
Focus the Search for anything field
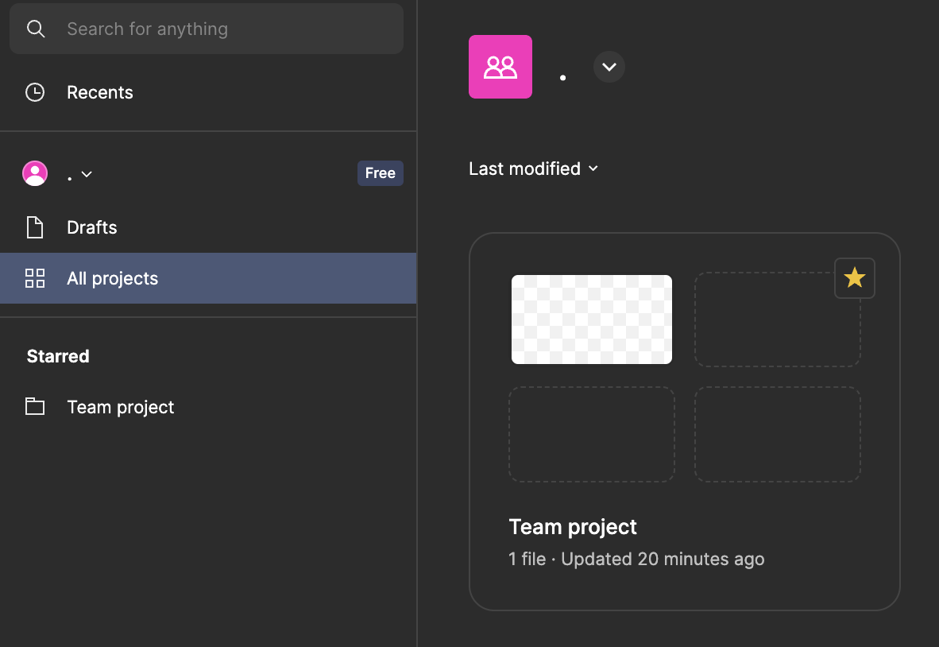tap(206, 29)
